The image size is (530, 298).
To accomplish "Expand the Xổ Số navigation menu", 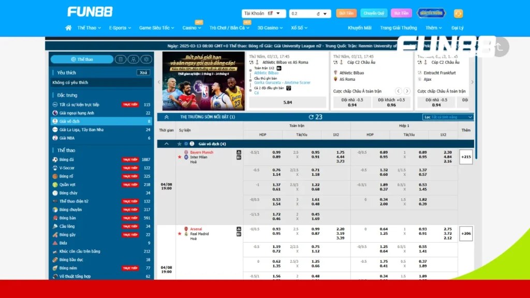I will 299,28.
